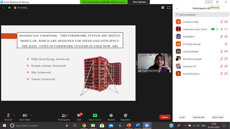Select ASHWINI P in participant list
Image resolution: width=230 pixels, height=129 pixels.
coord(201,37)
